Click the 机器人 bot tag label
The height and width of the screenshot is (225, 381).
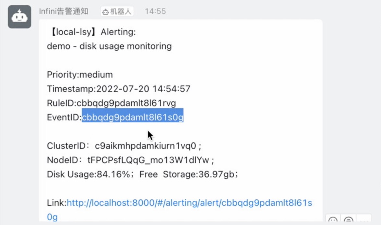121,12
